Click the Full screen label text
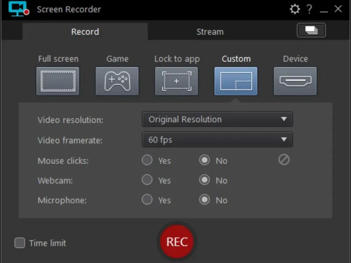Viewport: 351px width, 263px height. tap(58, 59)
